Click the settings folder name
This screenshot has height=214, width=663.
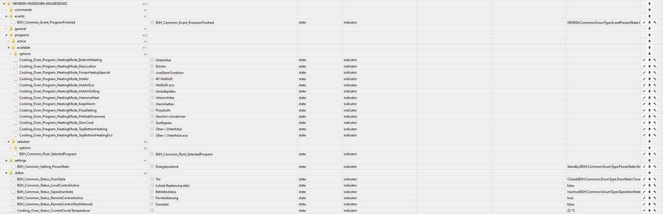(x=20, y=160)
